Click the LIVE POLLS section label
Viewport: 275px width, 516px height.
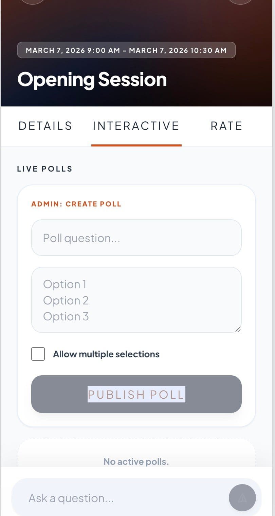44,168
